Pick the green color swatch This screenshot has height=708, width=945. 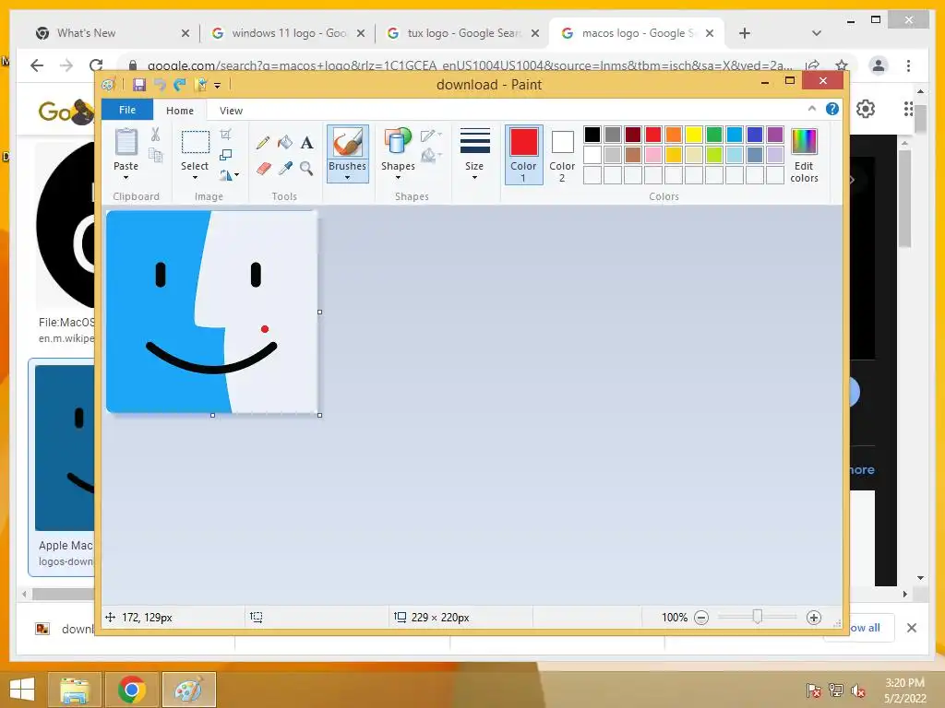coord(714,135)
